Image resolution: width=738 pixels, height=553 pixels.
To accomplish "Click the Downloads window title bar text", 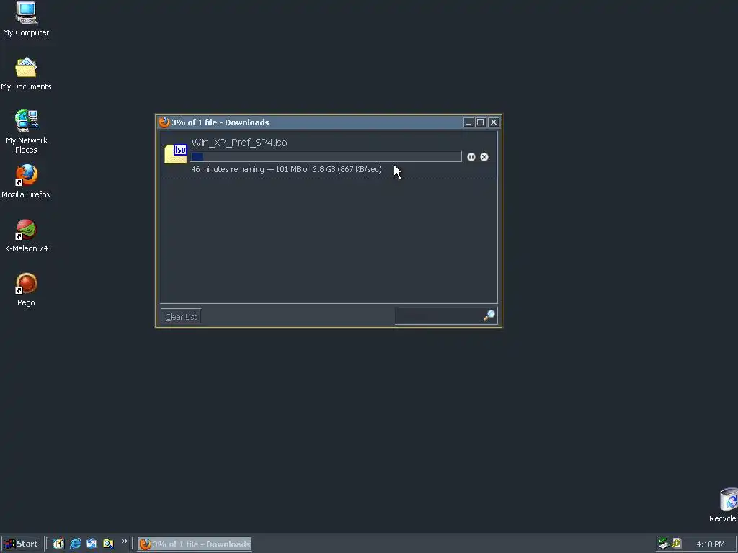I will point(220,122).
